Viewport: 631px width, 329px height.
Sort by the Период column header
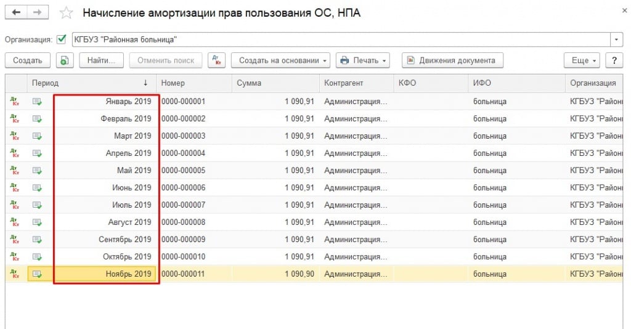click(x=91, y=83)
